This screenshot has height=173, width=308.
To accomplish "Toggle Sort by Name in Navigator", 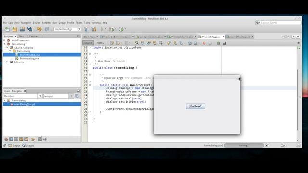I will click(39, 139).
